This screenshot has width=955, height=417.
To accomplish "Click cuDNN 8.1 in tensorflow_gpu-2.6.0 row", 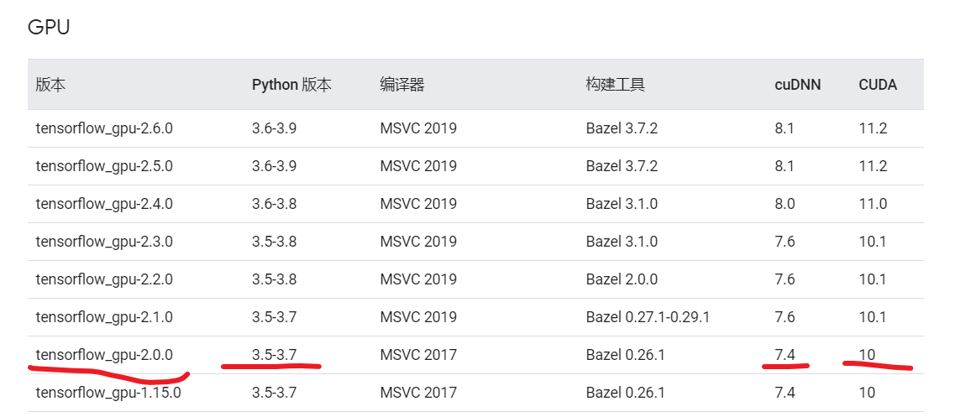I will (784, 128).
